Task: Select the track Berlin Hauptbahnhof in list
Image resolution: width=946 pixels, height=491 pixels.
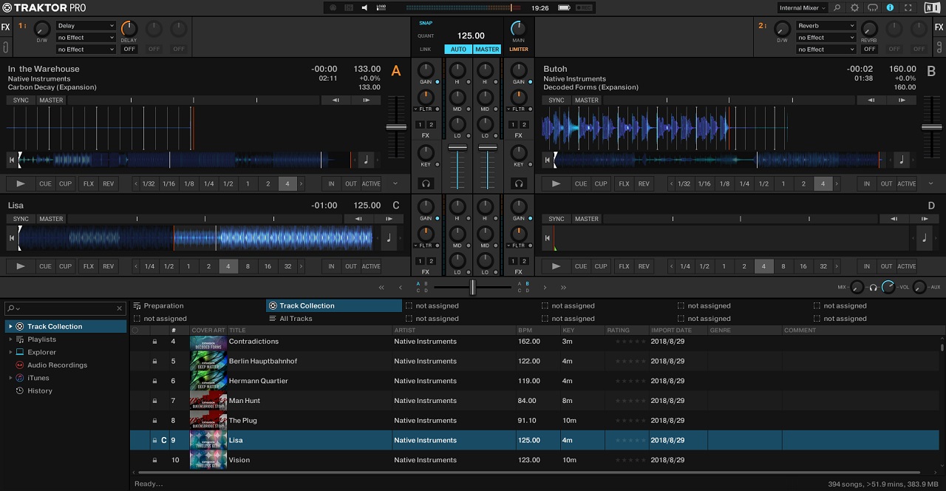Action: (262, 361)
